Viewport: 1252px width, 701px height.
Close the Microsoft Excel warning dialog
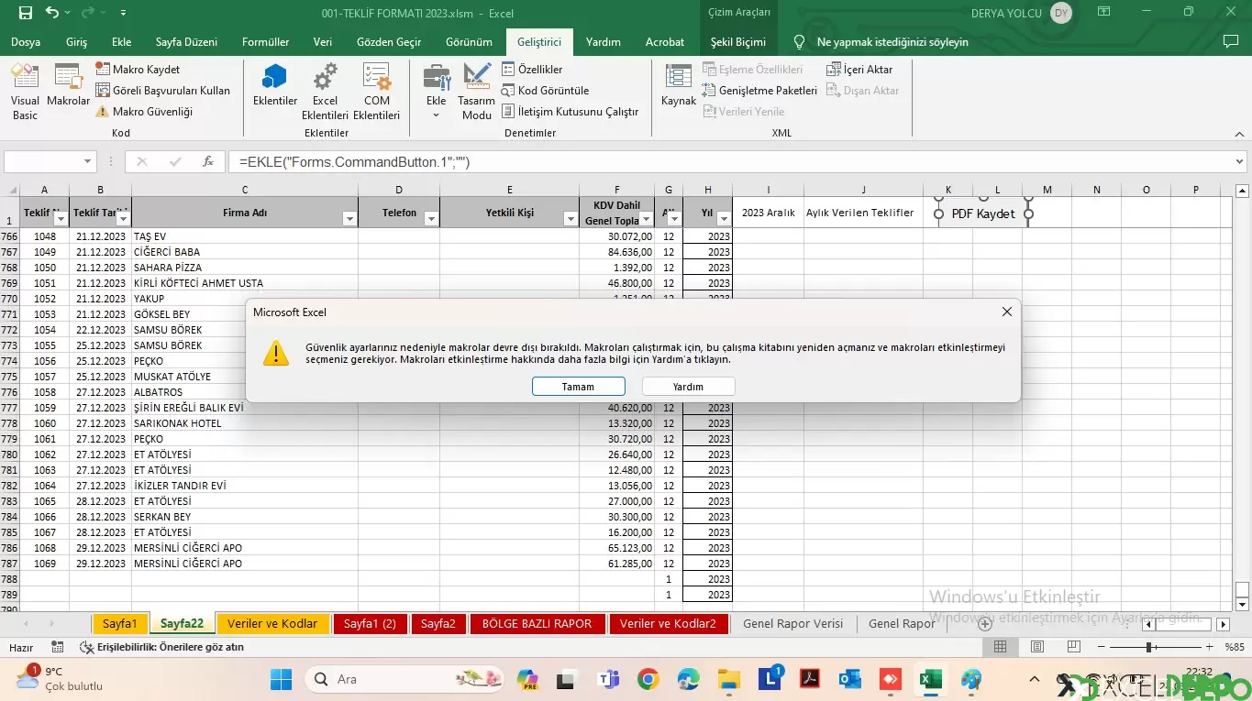(x=1006, y=312)
